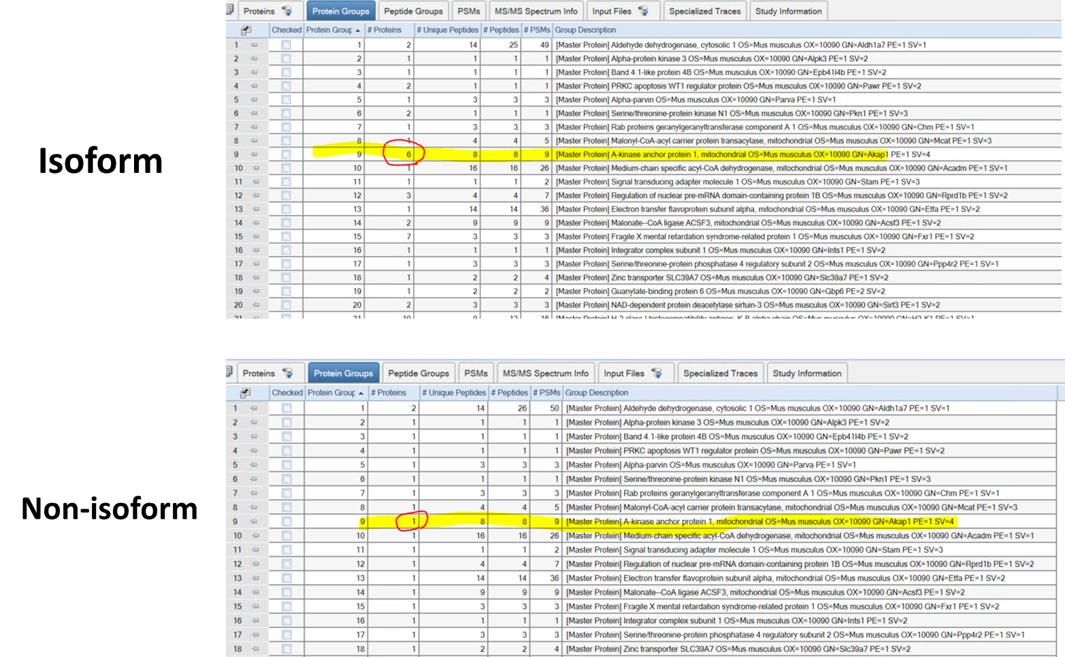Click the # PSMs column header in the Isoform table
The image size is (1065, 657).
tap(537, 30)
